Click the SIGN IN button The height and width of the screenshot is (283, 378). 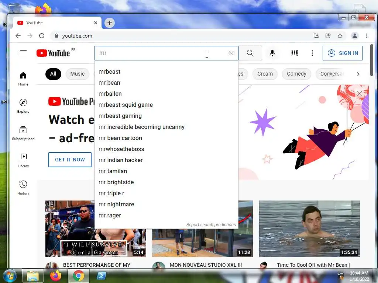click(343, 53)
